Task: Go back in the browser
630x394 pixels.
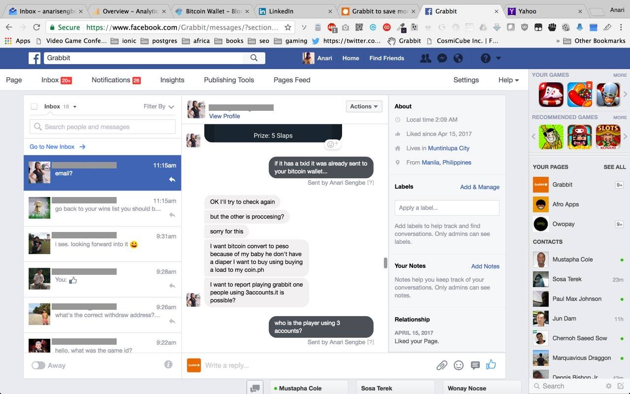Action: 8,28
